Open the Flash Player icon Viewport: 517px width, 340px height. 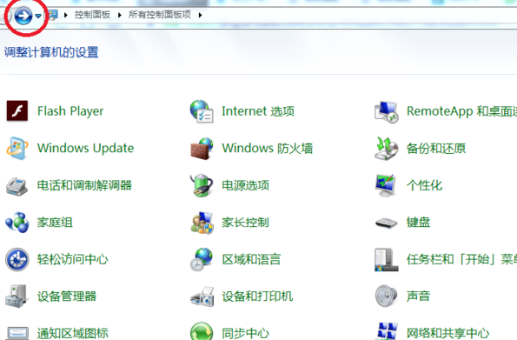pos(17,111)
